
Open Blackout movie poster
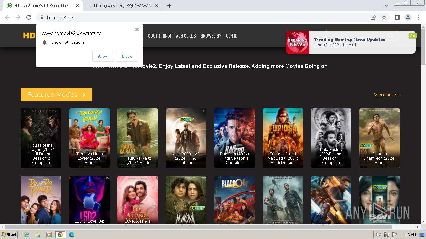(x=235, y=200)
